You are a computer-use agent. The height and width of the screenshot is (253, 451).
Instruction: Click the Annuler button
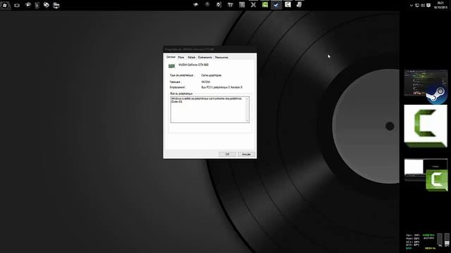coord(246,155)
